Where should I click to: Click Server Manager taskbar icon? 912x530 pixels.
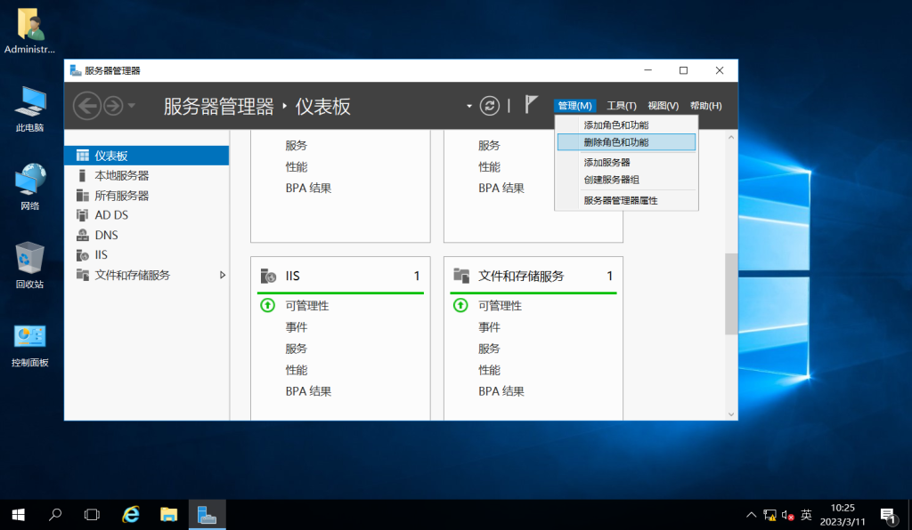tap(207, 515)
